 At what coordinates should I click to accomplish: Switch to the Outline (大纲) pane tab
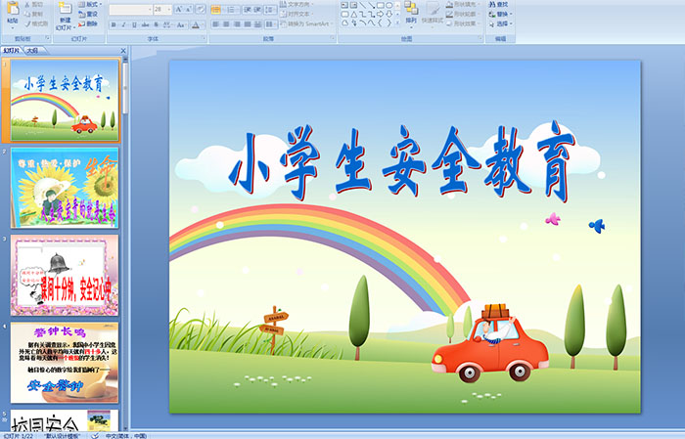pos(33,51)
